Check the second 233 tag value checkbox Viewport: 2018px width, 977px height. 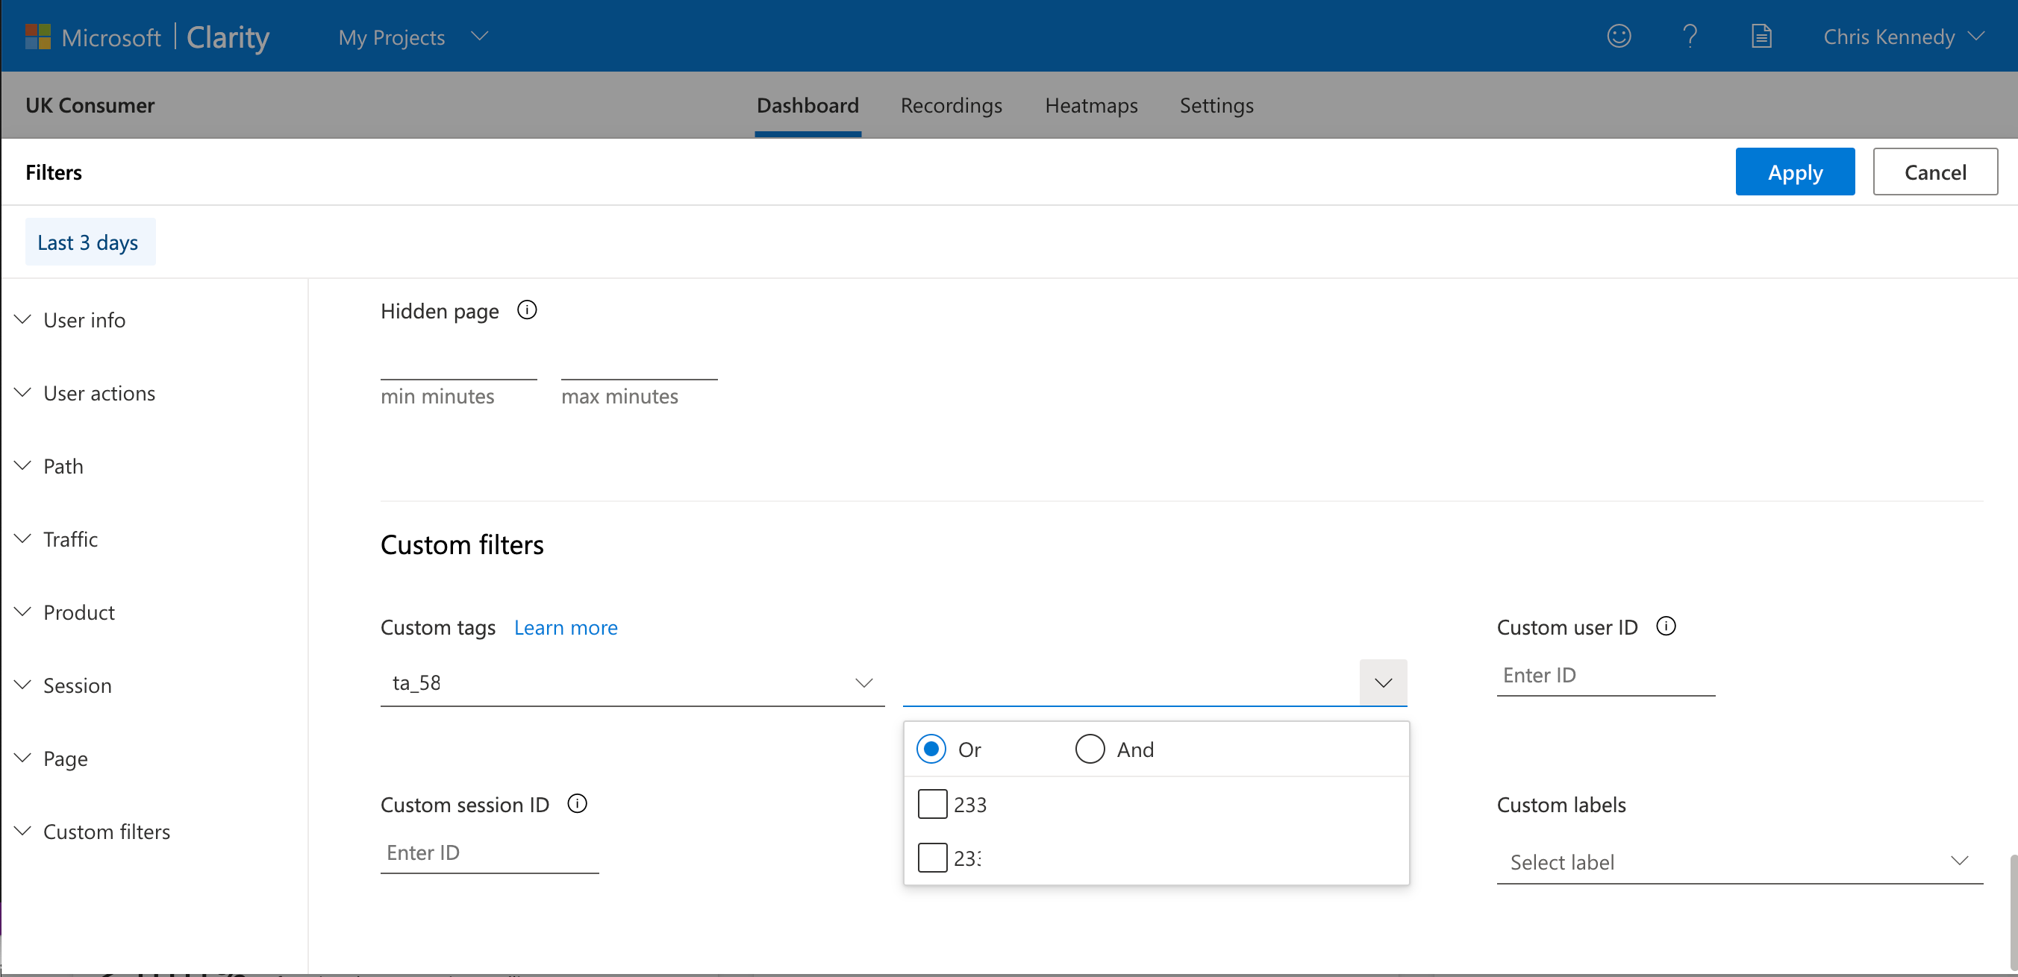(x=932, y=857)
